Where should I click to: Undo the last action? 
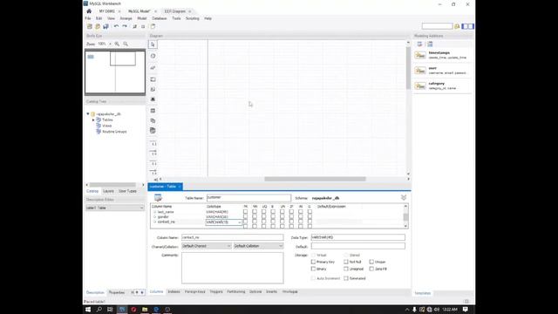point(116,26)
